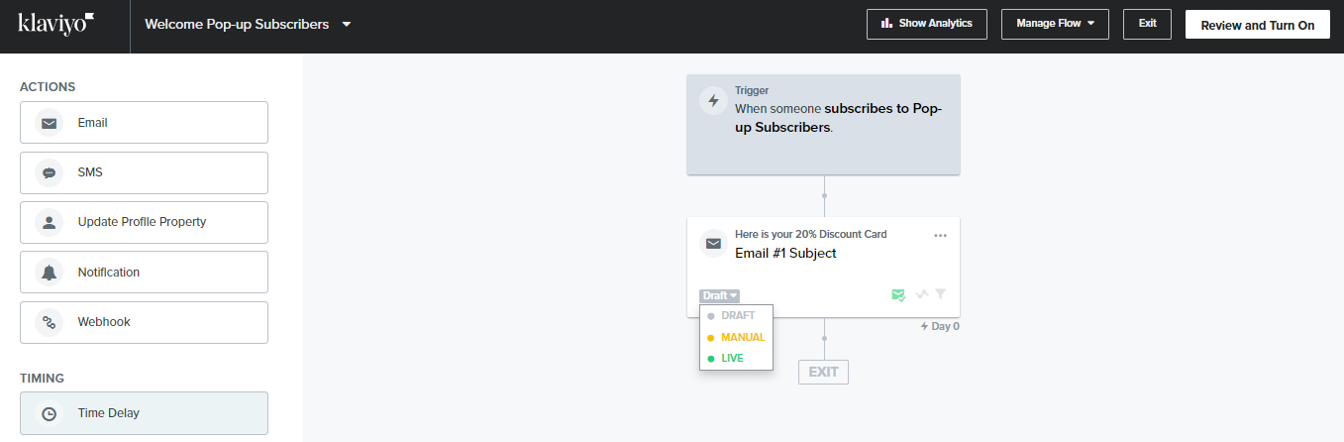The width and height of the screenshot is (1344, 442).
Task: Expand the Welcome Pop-up Subscribers flow dropdown
Action: click(x=347, y=24)
